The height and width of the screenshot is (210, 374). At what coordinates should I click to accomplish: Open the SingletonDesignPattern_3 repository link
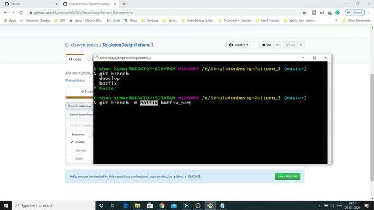(128, 45)
